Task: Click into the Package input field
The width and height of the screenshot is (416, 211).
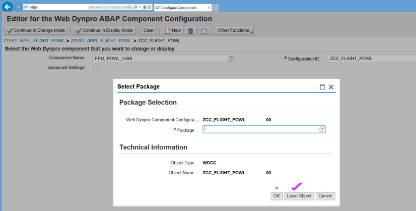Action: tap(260, 129)
